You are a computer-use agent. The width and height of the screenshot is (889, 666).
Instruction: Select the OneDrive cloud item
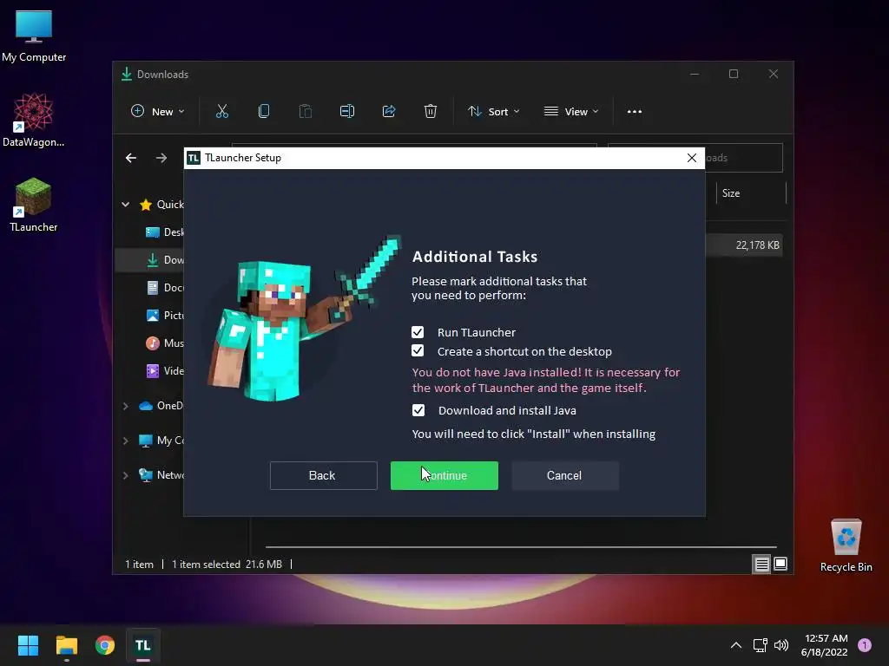(161, 406)
